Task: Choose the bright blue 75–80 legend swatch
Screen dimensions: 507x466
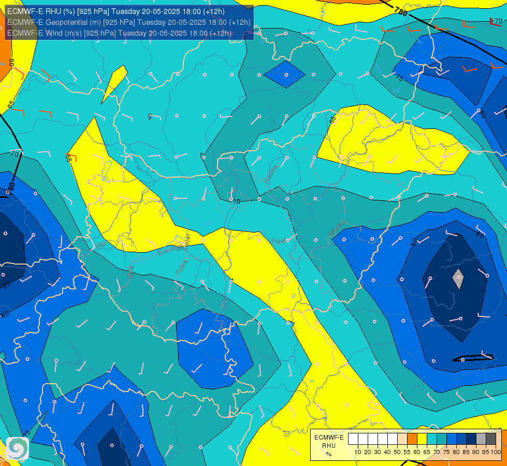Action: [x=452, y=439]
